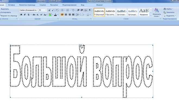Image resolution: width=179 pixels, height=106 pixels.
Task: Justify the text
Action: 73,15
